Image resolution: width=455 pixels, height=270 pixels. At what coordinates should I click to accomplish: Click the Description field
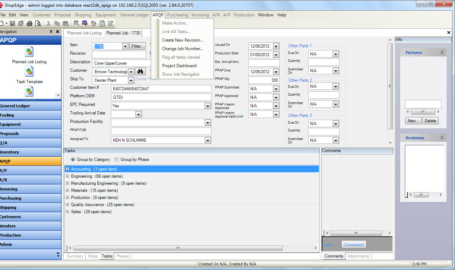[122, 63]
